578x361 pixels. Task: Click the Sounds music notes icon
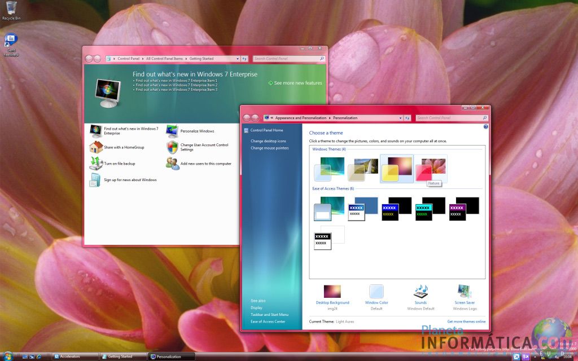click(421, 291)
